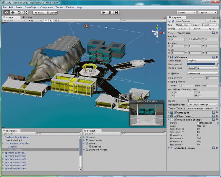Viewport: 221px width, 177px height.
Task: Disable the Mouse Look script checkbox
Action: point(175,120)
